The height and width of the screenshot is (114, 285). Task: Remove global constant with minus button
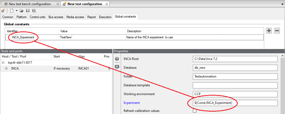point(277,31)
